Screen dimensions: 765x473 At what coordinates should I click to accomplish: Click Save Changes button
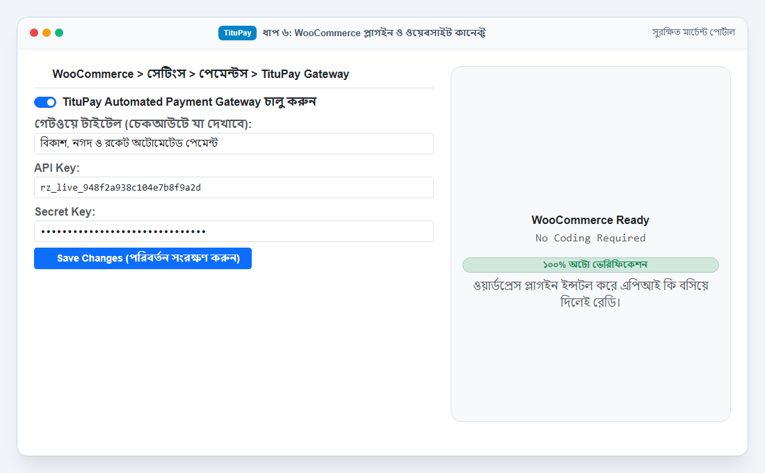point(143,258)
